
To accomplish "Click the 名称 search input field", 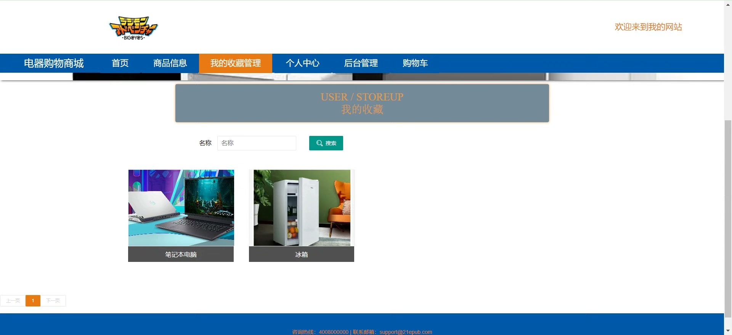I will click(x=257, y=143).
